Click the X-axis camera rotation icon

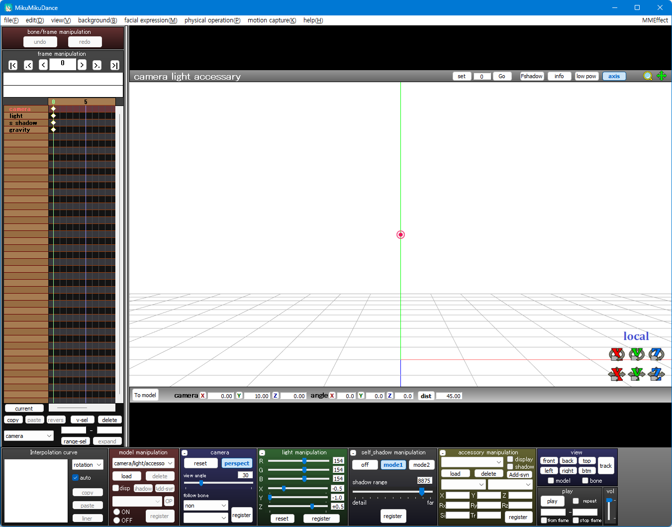(617, 354)
